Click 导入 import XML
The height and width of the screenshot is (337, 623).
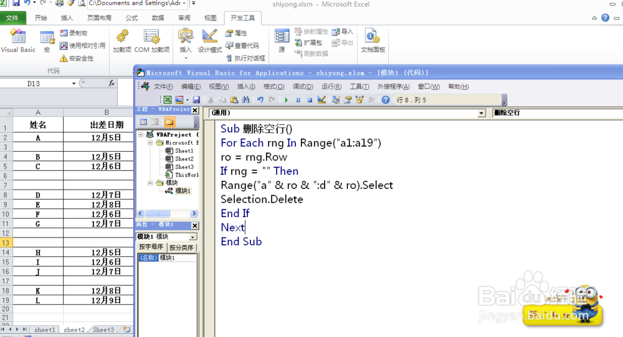(343, 32)
